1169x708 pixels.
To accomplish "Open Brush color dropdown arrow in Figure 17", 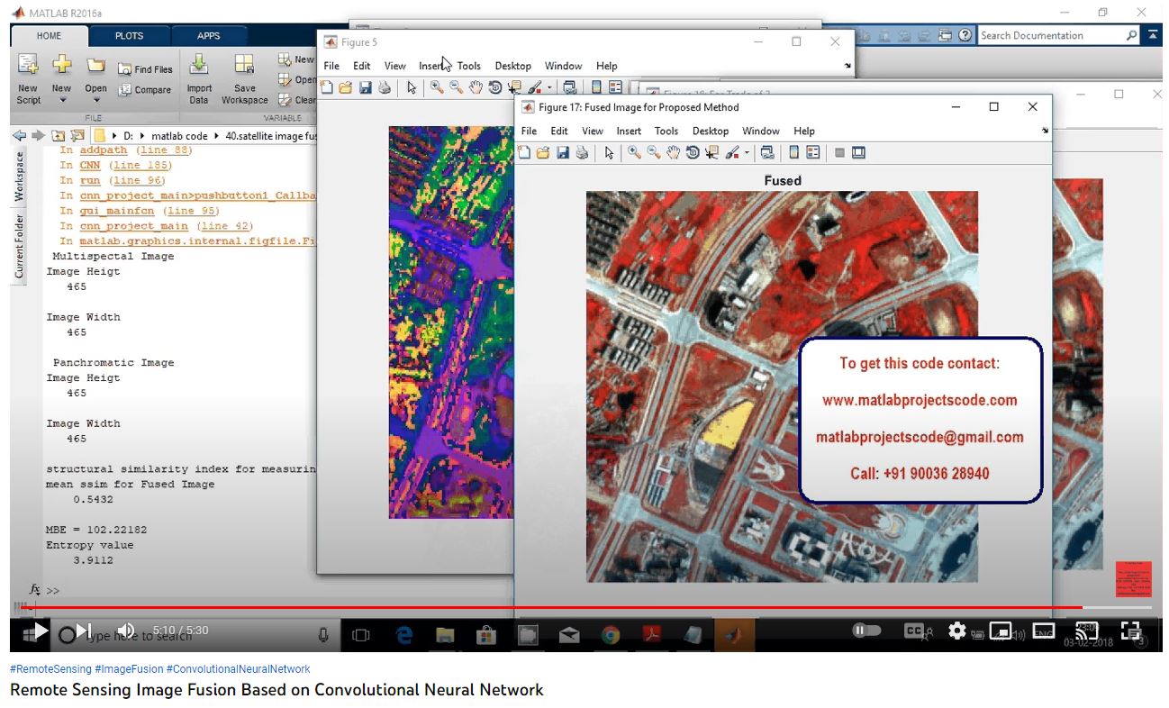I will 747,153.
